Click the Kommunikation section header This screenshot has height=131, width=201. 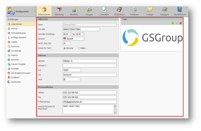tap(78, 87)
